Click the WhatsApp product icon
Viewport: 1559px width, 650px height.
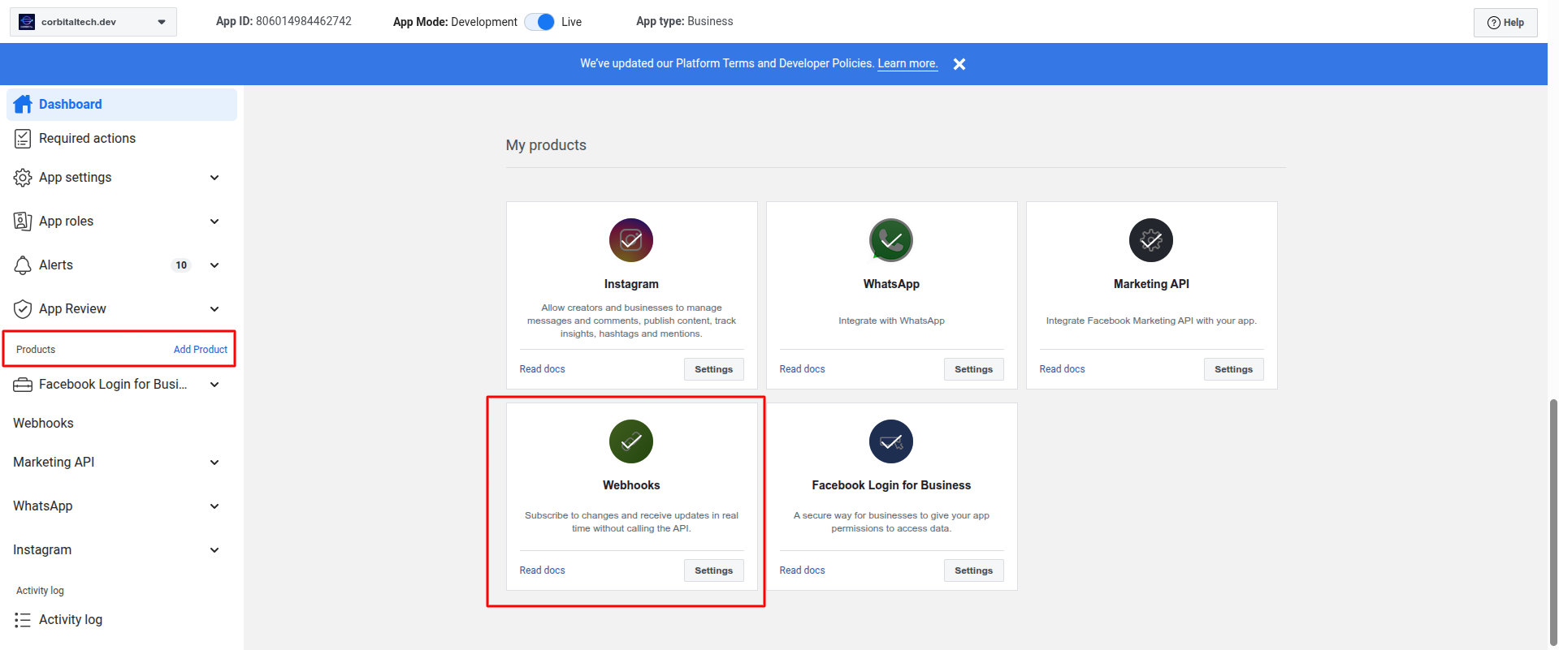[890, 240]
